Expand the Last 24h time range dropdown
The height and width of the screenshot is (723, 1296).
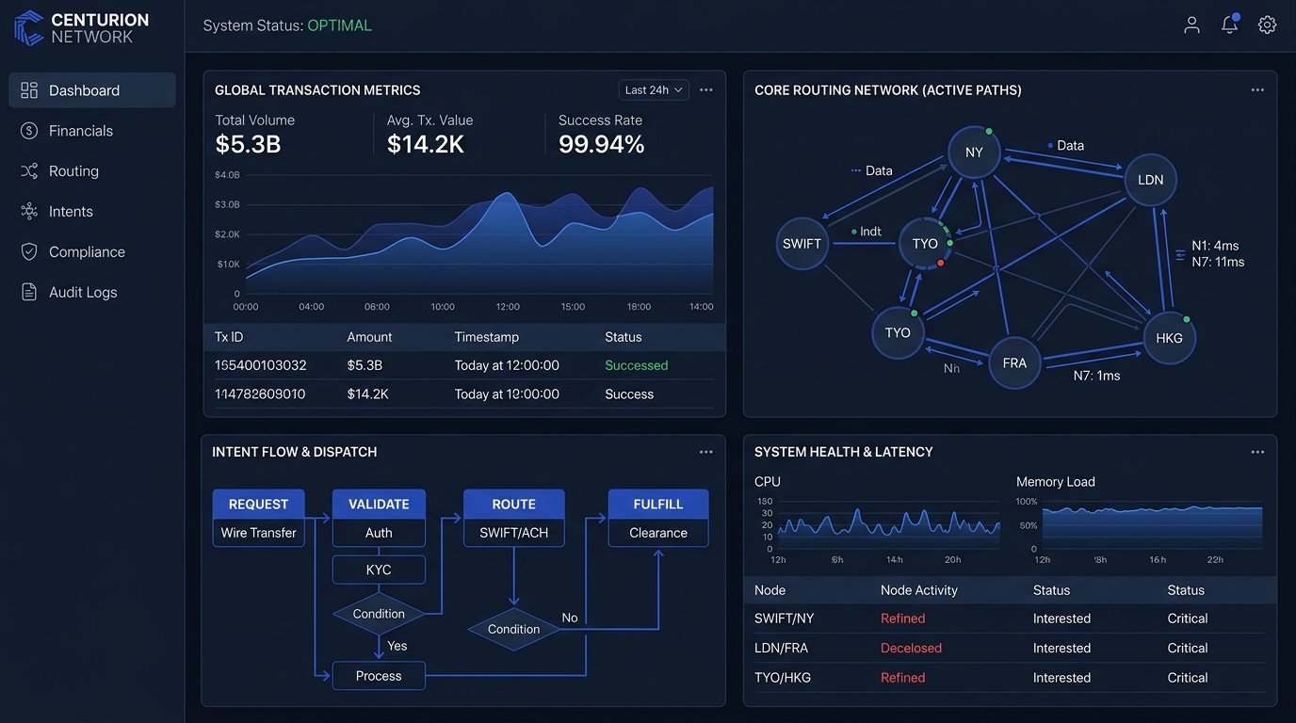point(654,90)
